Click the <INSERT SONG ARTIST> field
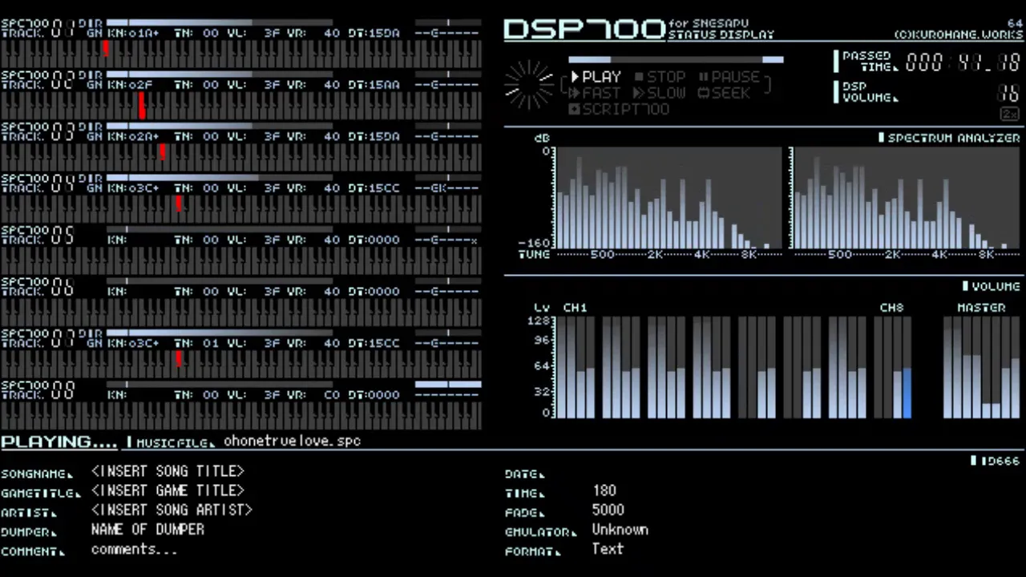The width and height of the screenshot is (1026, 577). [172, 510]
